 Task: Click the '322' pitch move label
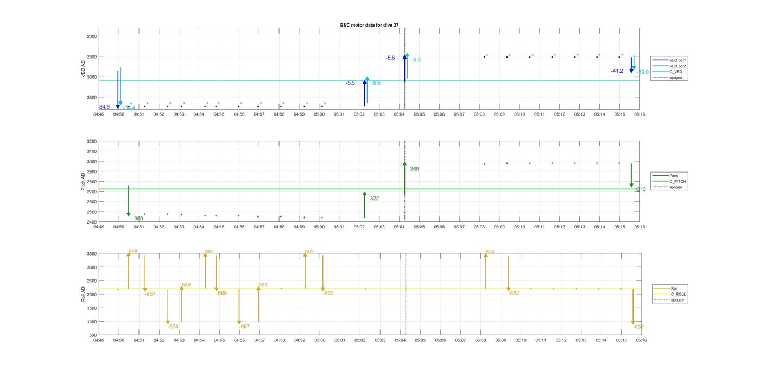tap(374, 199)
